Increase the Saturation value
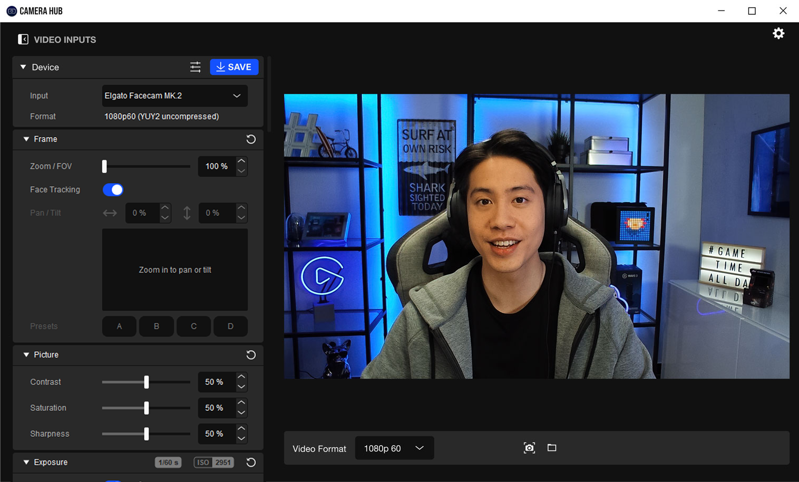The width and height of the screenshot is (799, 482). pos(241,403)
